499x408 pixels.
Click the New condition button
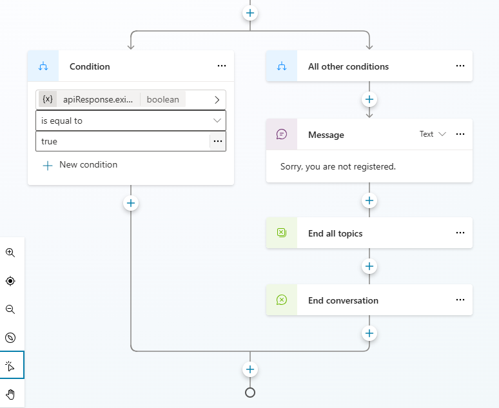pos(80,165)
